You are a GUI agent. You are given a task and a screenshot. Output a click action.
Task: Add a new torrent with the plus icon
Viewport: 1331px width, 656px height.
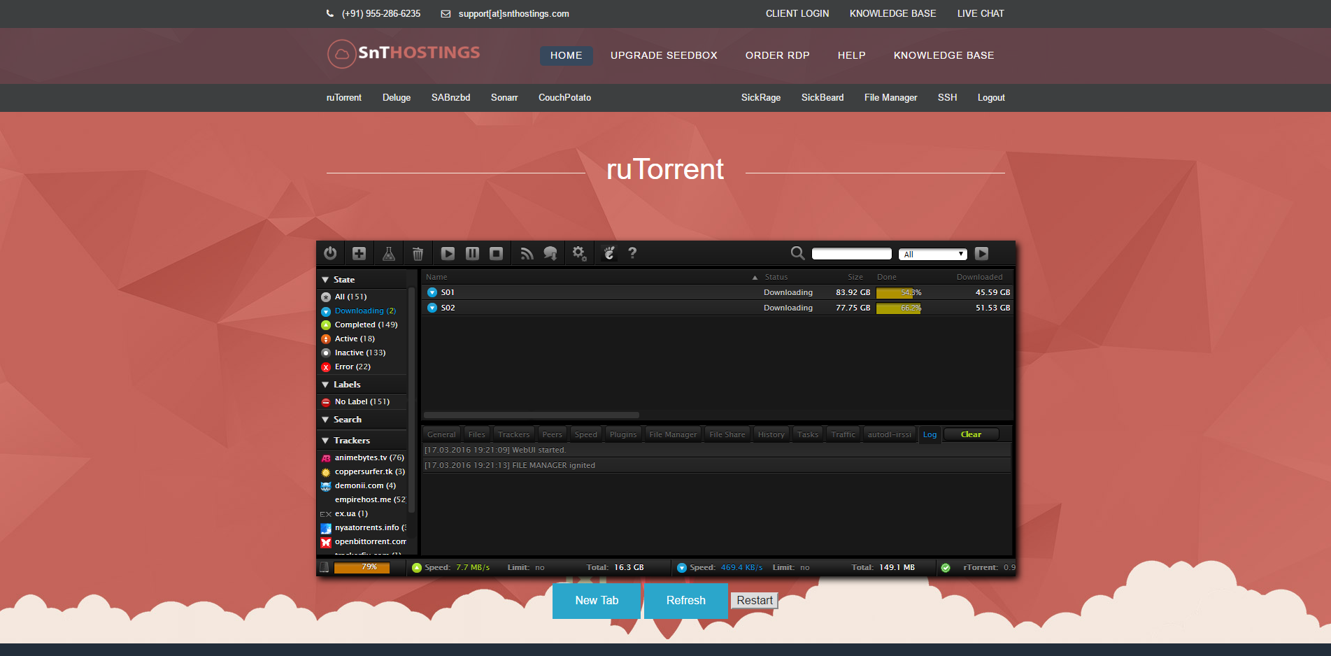pyautogui.click(x=359, y=253)
